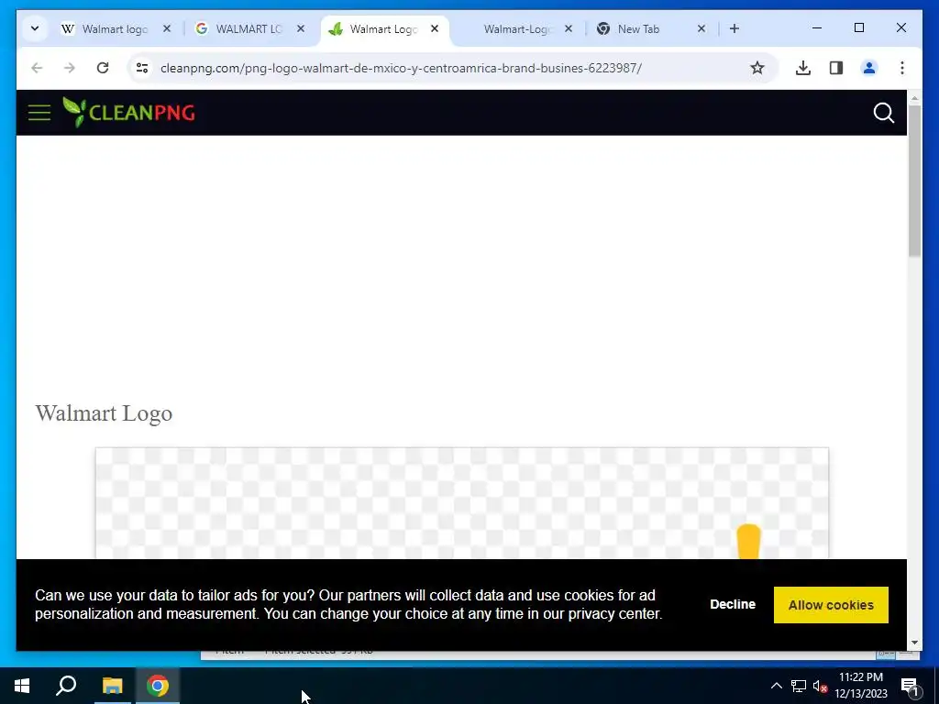939x704 pixels.
Task: Reload the current page
Action: (103, 68)
